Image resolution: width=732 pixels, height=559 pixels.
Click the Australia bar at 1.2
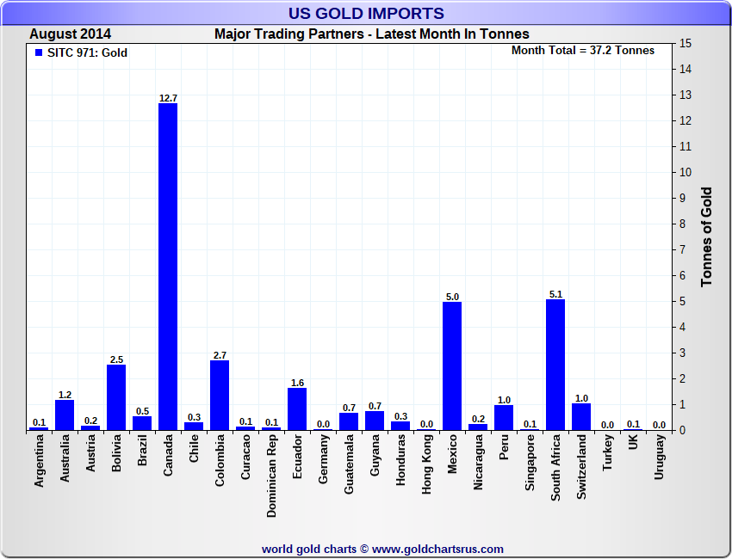tap(65, 415)
